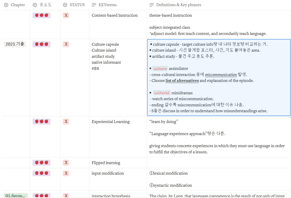The height and width of the screenshot is (198, 291).
Task: Click the bold underlined list of alternatives
Action: point(182,81)
